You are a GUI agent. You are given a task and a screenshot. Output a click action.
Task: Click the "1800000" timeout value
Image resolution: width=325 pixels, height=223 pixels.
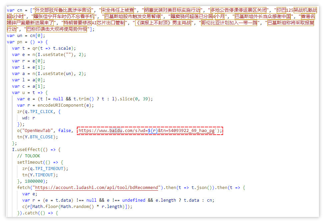(34, 181)
